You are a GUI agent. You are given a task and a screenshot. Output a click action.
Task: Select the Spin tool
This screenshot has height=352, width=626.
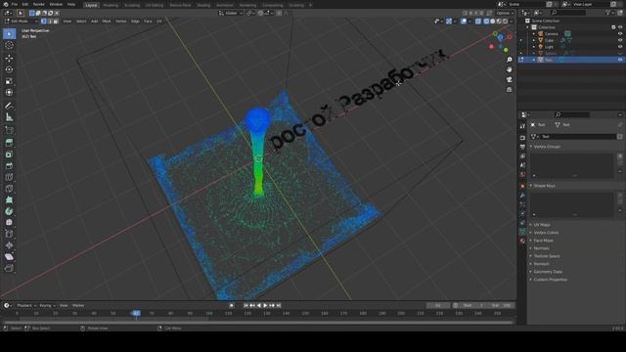click(9, 211)
